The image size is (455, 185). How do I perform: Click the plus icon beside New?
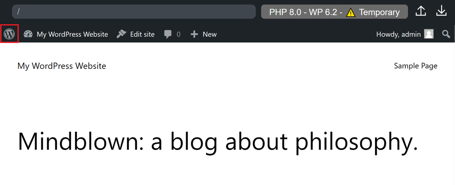194,34
